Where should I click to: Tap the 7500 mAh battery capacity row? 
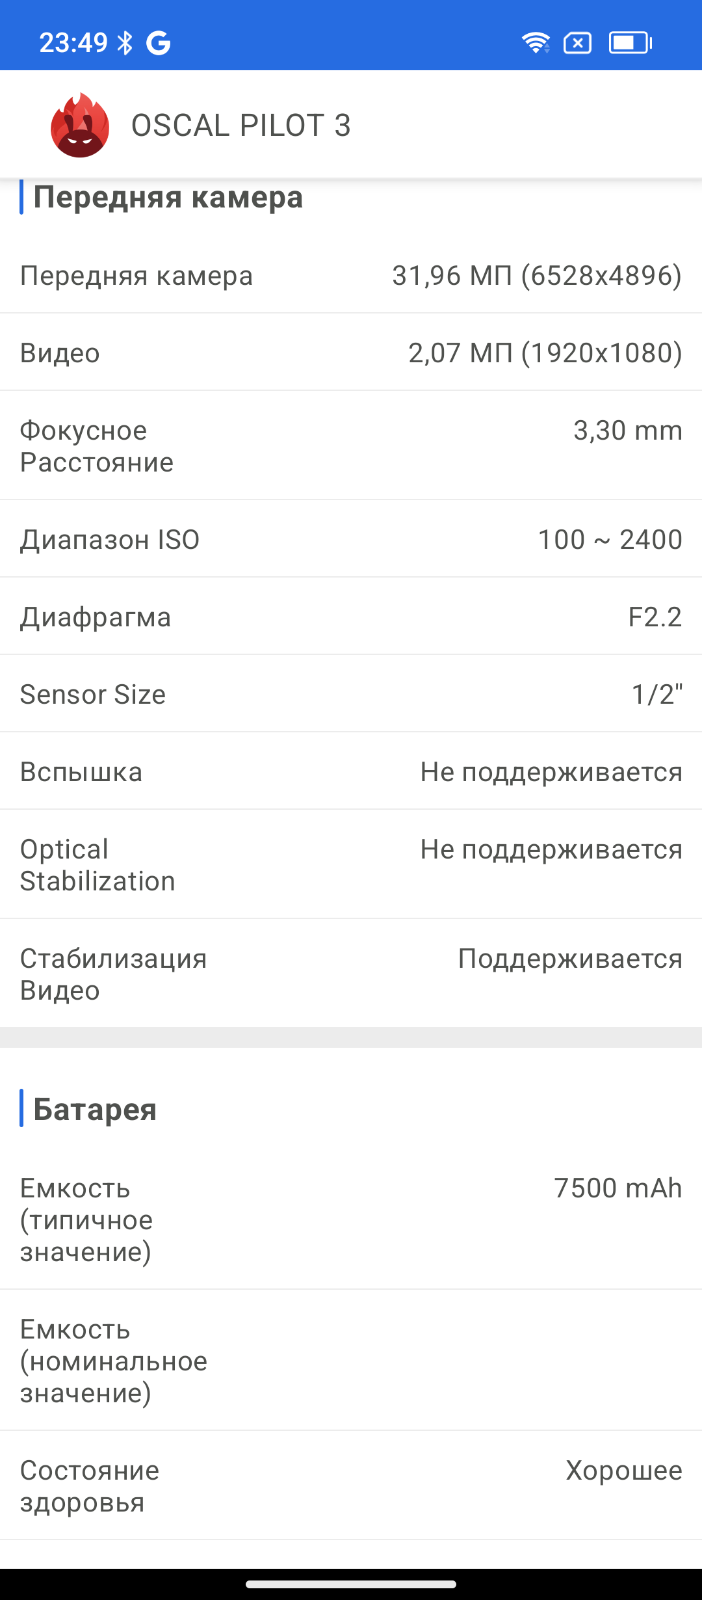351,1220
